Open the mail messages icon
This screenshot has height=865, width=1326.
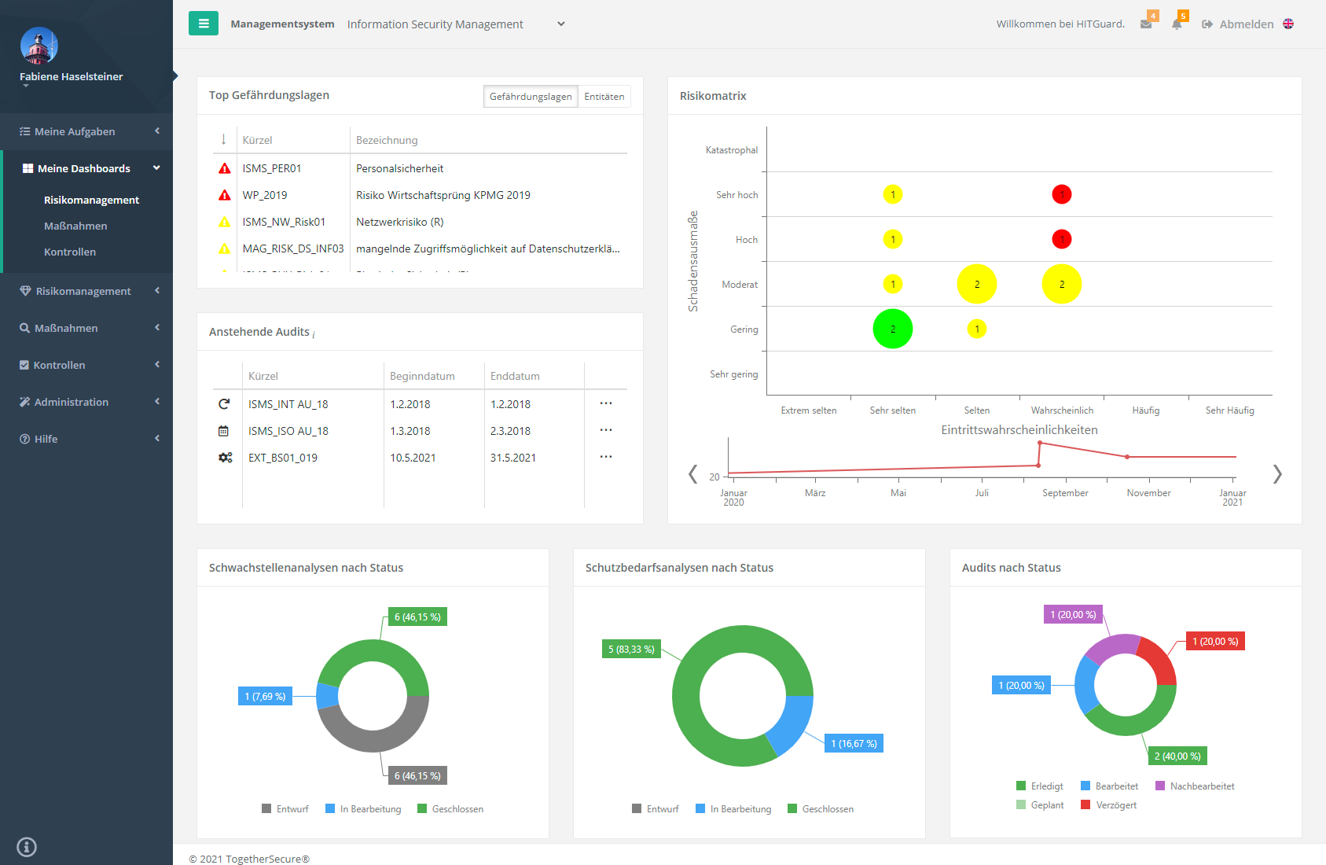(1146, 24)
